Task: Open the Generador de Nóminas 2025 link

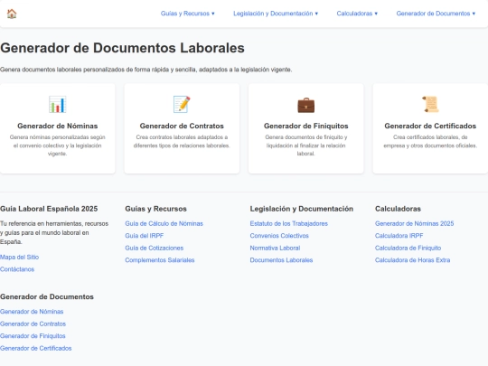Action: [x=414, y=223]
